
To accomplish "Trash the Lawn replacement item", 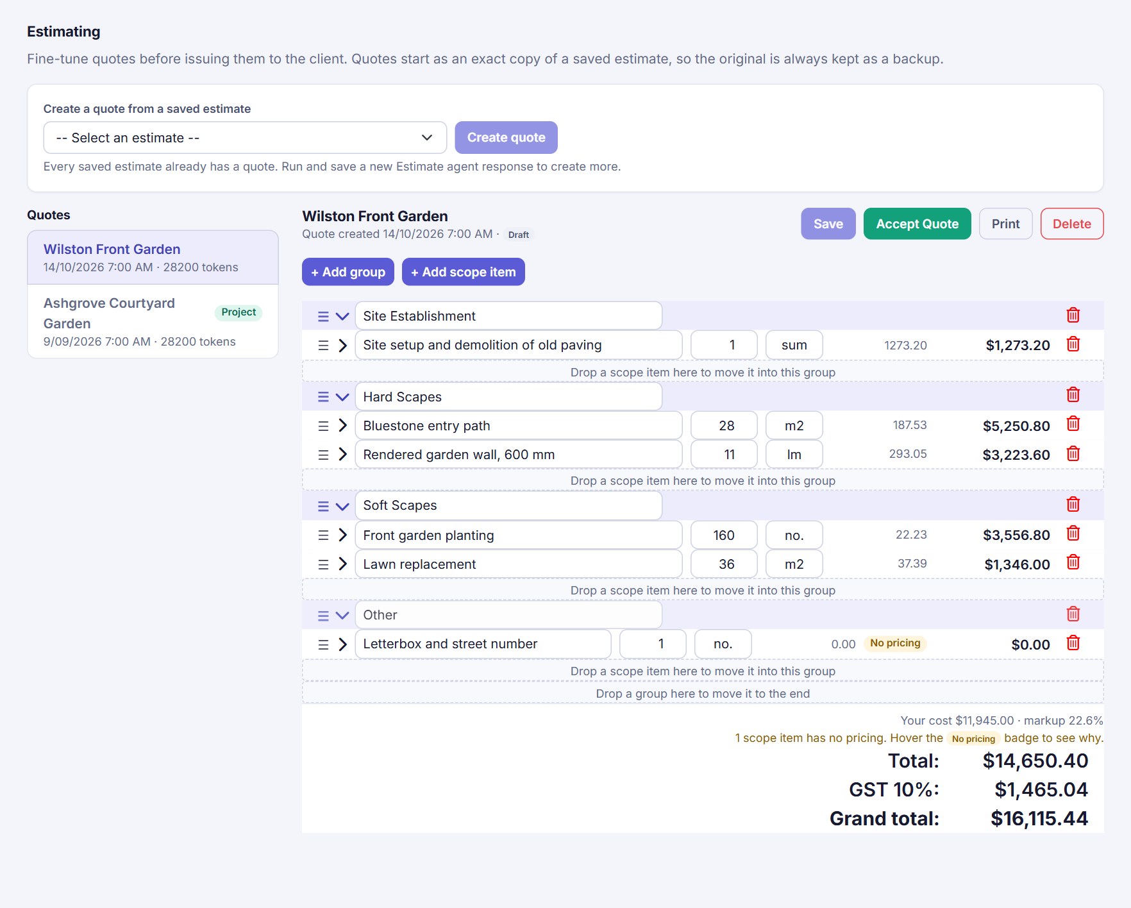I will [x=1073, y=562].
